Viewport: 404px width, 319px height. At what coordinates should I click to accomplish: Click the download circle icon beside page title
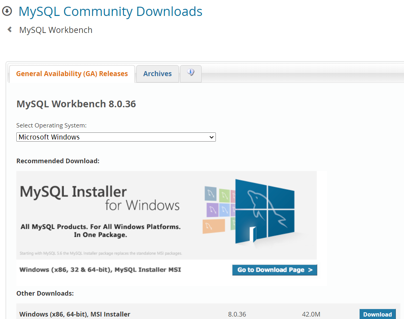[x=7, y=11]
